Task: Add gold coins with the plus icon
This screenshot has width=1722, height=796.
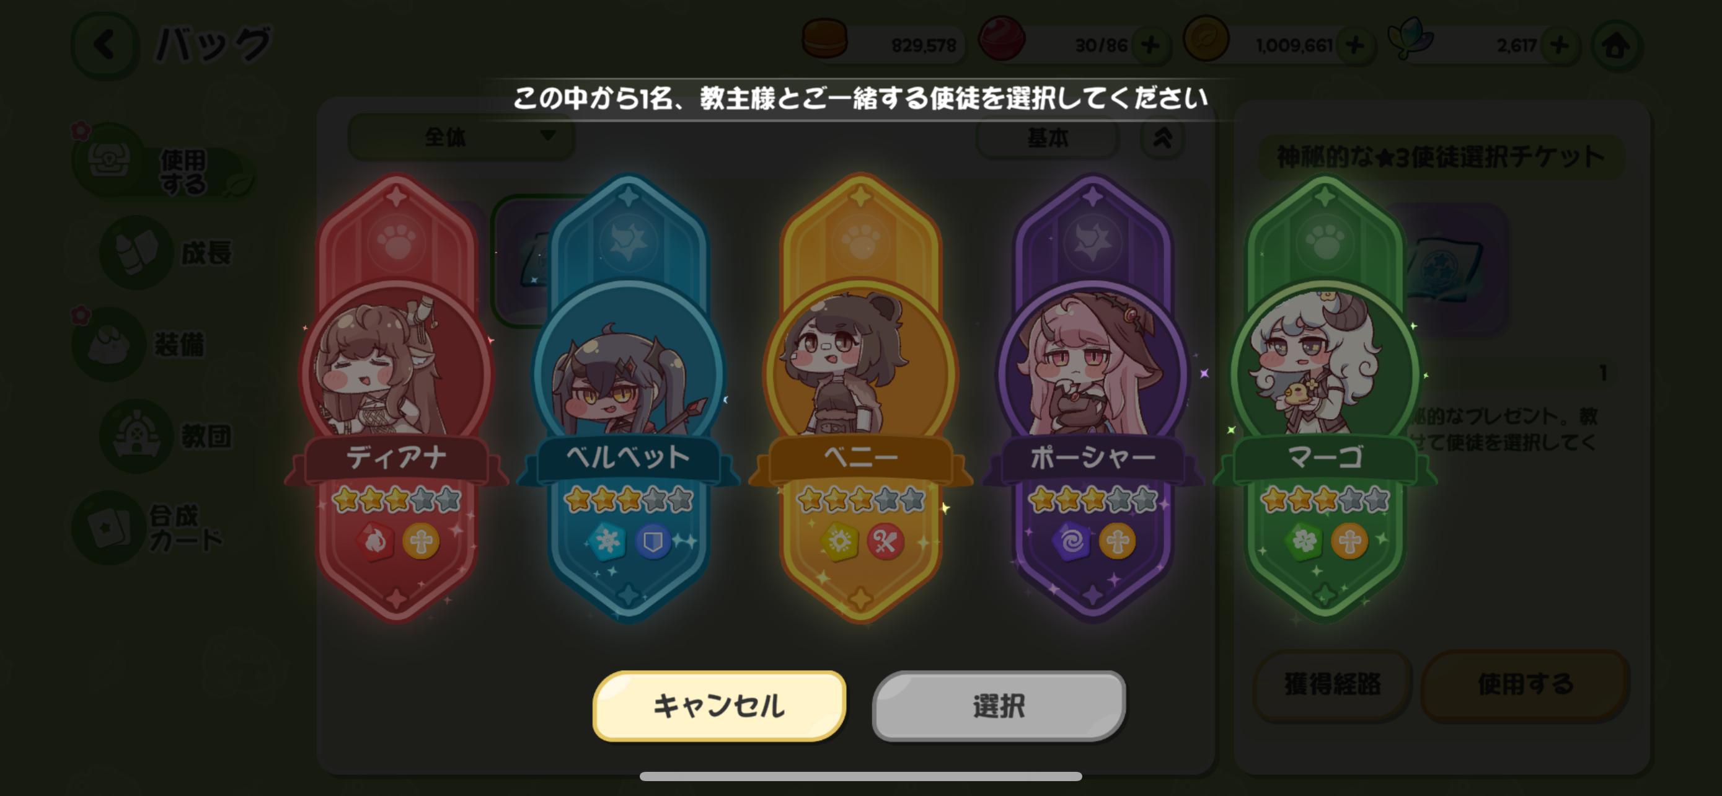Action: 1354,45
